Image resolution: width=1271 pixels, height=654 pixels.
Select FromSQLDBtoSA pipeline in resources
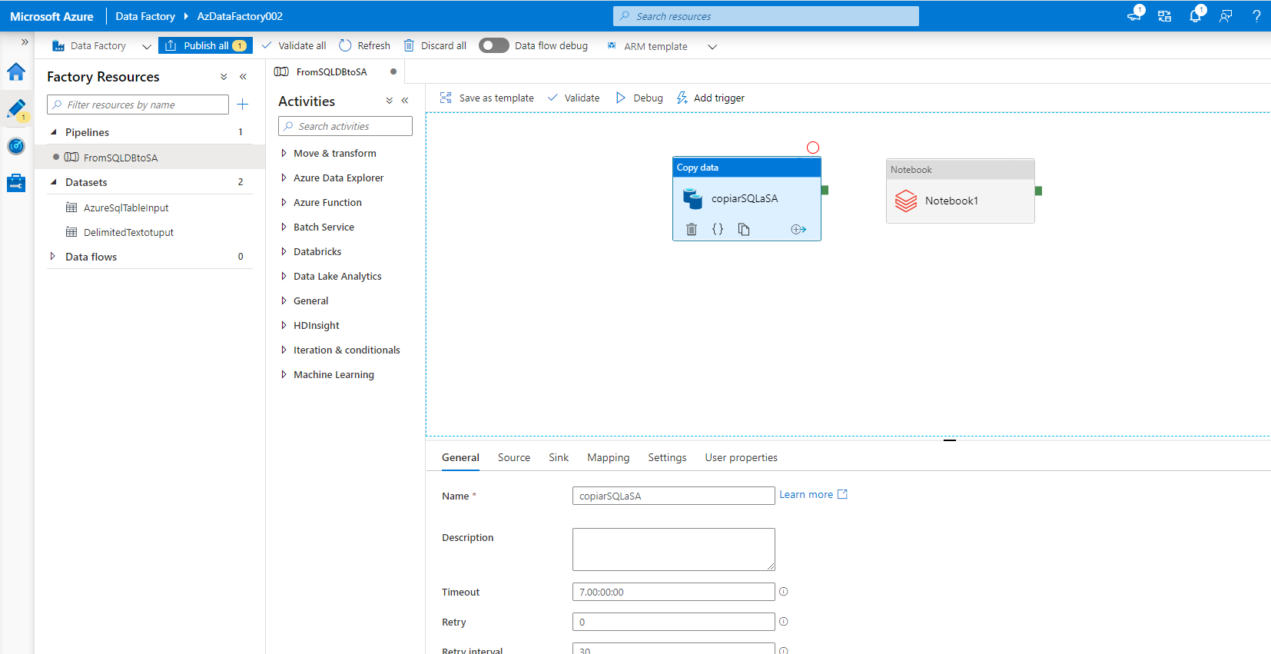(121, 158)
